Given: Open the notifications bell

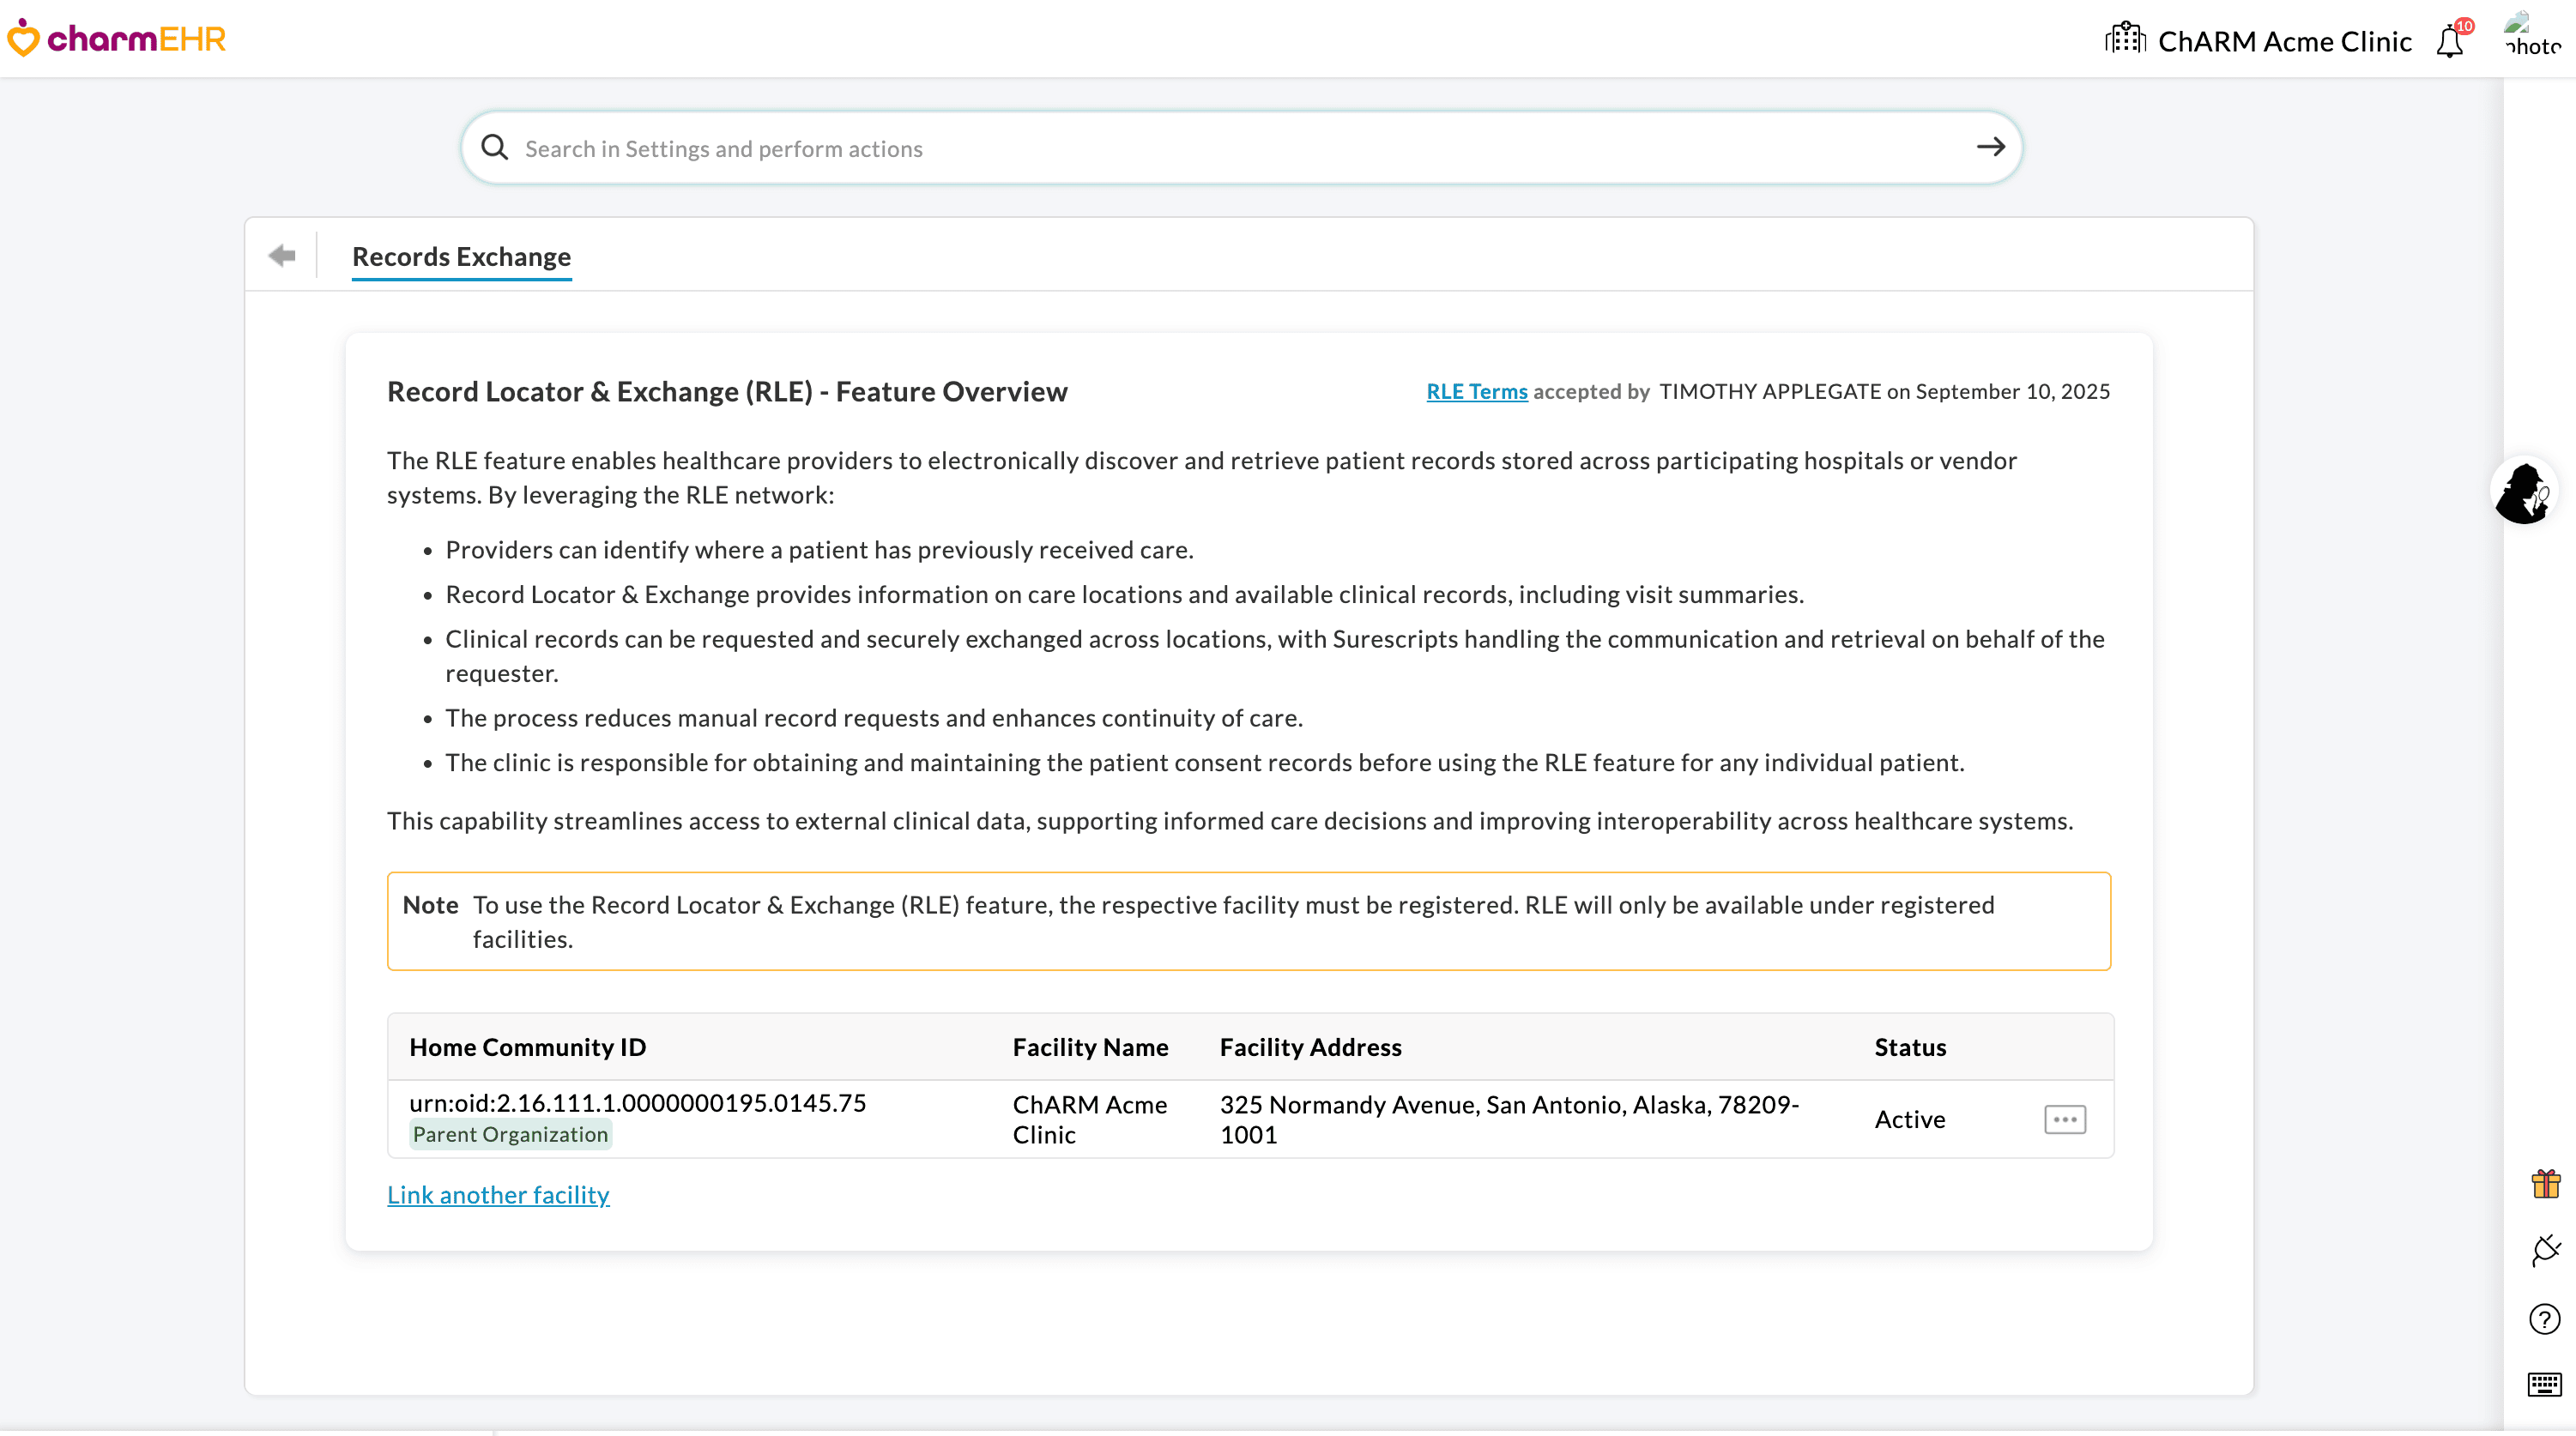Looking at the screenshot, I should [2450, 42].
